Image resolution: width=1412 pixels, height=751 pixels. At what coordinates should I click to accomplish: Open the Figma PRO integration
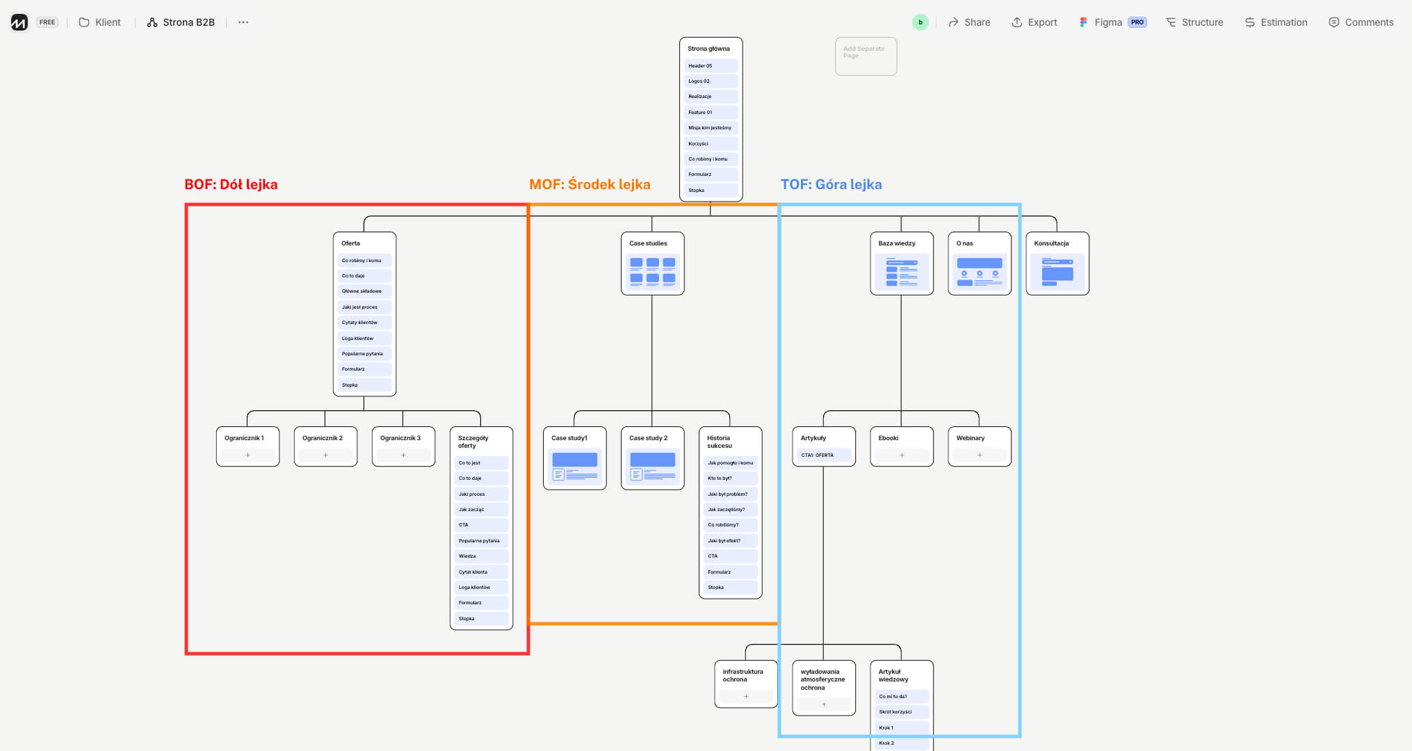(x=1112, y=22)
